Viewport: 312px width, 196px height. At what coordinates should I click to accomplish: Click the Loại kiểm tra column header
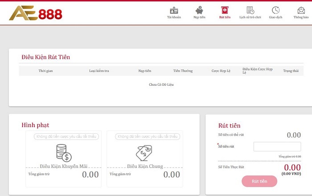99,71
